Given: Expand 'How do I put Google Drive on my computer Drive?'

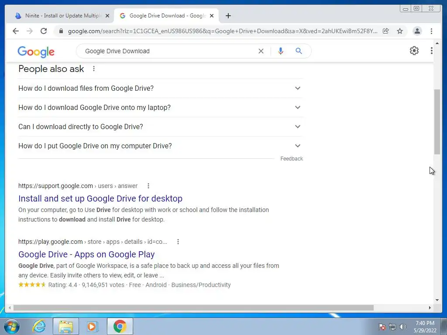Looking at the screenshot, I should (x=161, y=146).
